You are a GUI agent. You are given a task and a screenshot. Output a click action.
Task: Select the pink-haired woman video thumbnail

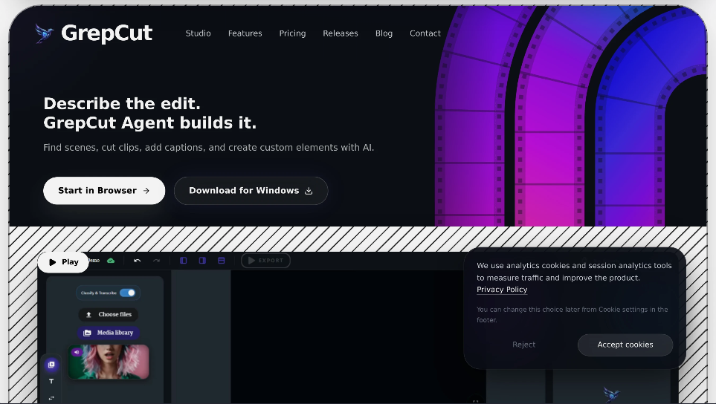109,362
